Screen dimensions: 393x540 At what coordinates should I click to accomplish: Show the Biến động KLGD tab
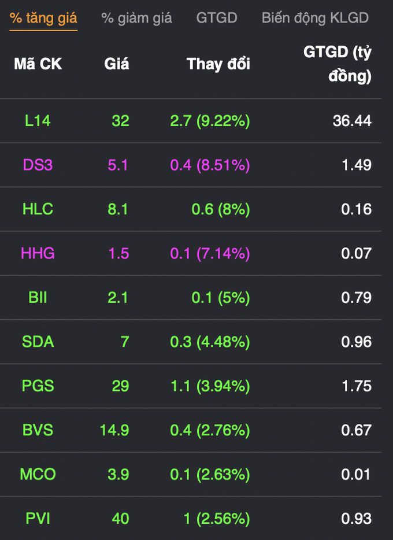point(315,18)
